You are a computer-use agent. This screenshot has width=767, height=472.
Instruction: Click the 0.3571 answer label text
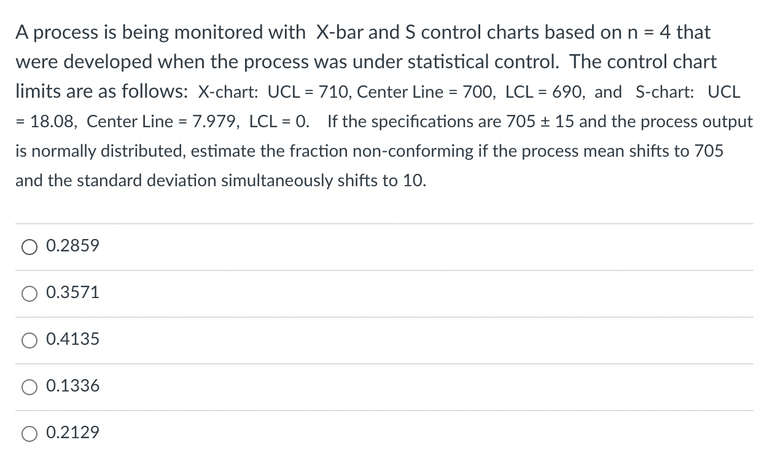(x=72, y=293)
